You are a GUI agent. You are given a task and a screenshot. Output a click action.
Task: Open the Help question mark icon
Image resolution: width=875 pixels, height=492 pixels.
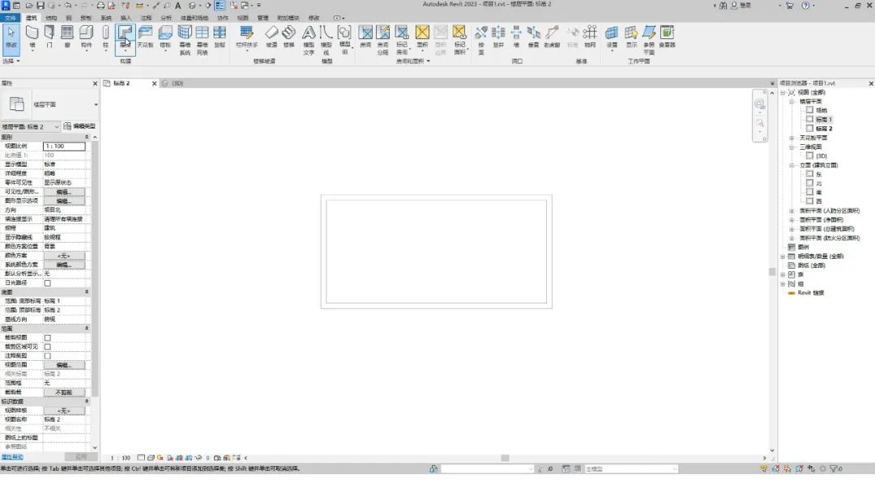805,5
